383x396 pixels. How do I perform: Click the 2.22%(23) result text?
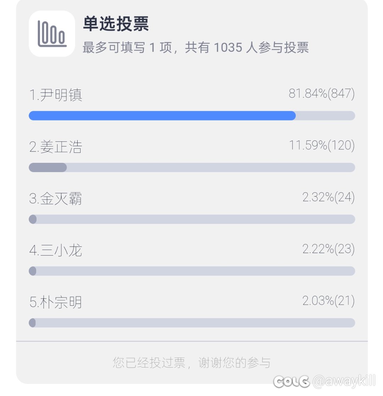click(x=328, y=249)
